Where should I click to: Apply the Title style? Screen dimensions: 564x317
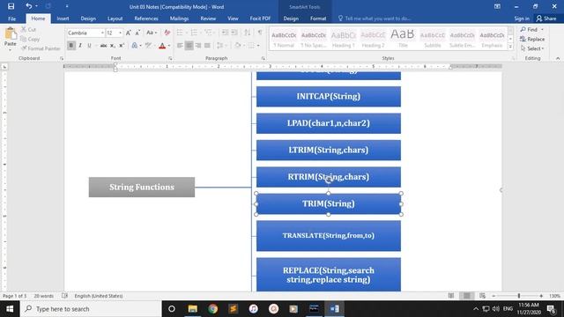(403, 39)
